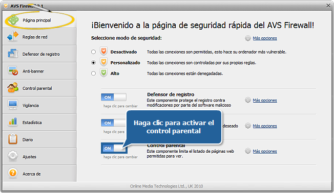Click the green shield icon beside Alto
Viewport: 334px width, 193px height.
tap(103, 73)
